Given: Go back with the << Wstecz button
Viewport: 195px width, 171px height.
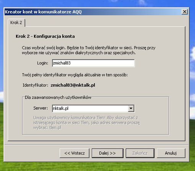Looking at the screenshot, I should 75,153.
